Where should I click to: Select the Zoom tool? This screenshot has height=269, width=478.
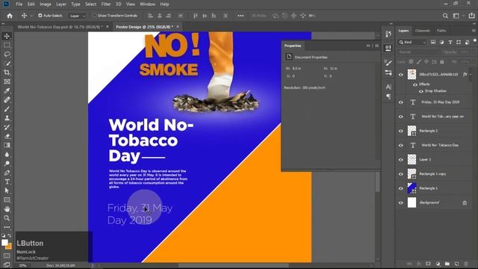tap(7, 218)
